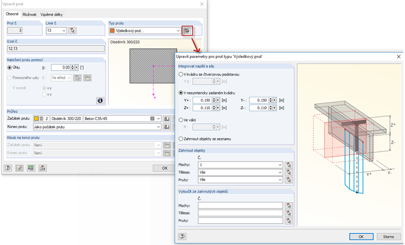This screenshot has width=405, height=245.
Task: Select Úhlu rotation radio button
Action: coord(10,67)
